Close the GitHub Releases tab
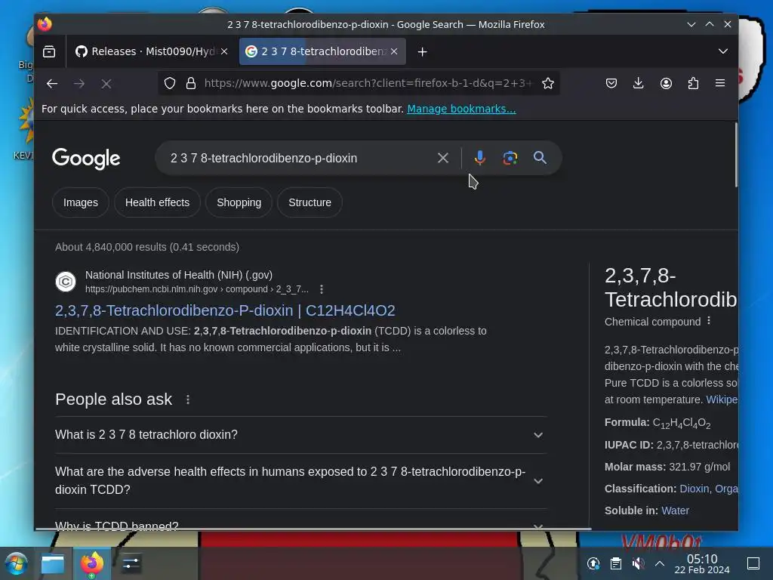 point(224,51)
